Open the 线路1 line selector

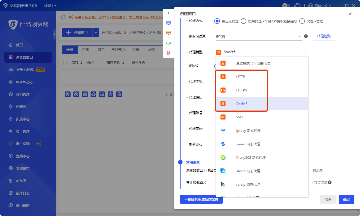[50, 6]
